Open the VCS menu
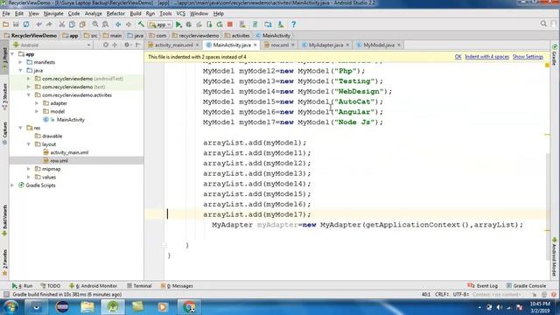The height and width of the screenshot is (315, 560). click(181, 14)
